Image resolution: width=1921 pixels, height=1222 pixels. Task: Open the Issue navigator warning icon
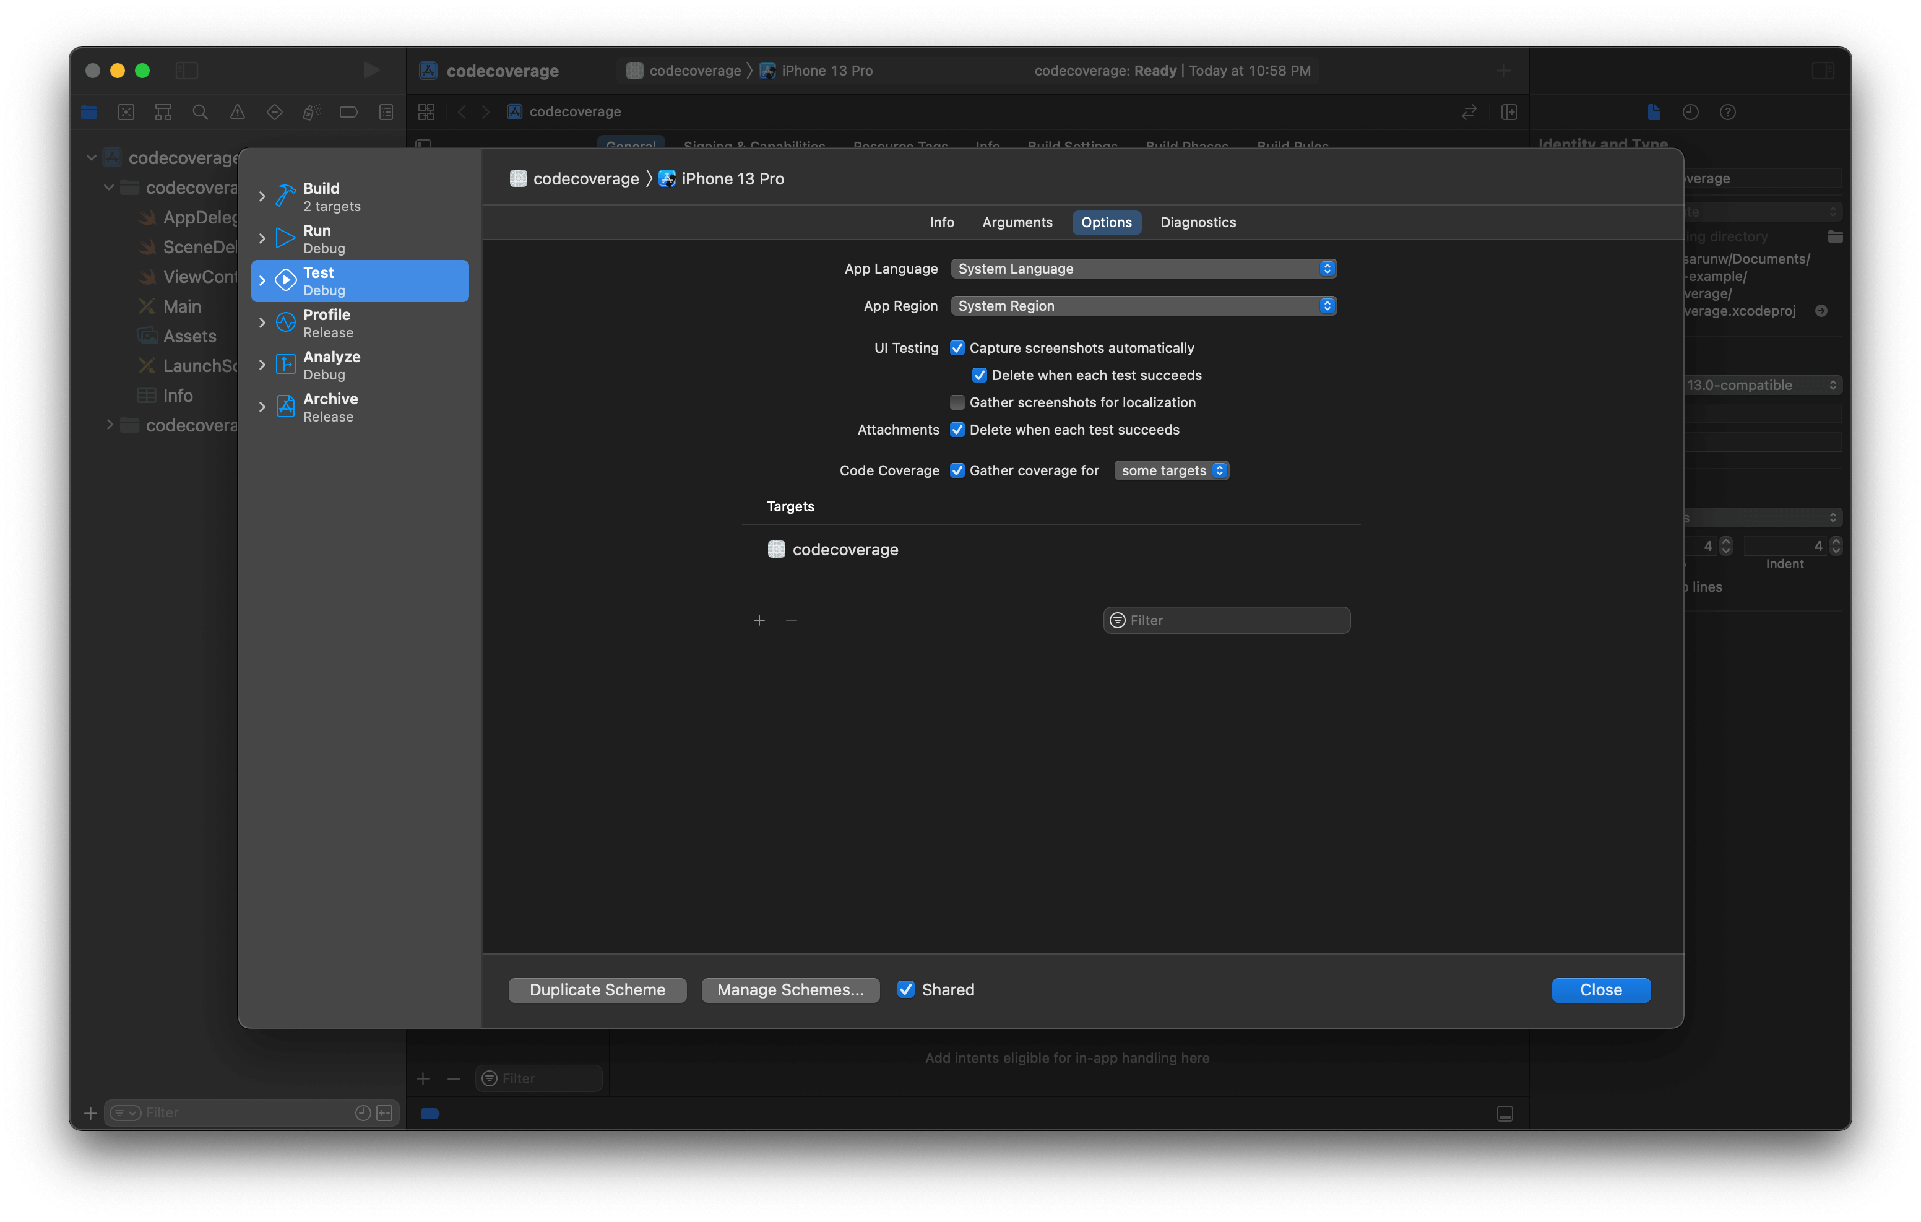[x=238, y=113]
